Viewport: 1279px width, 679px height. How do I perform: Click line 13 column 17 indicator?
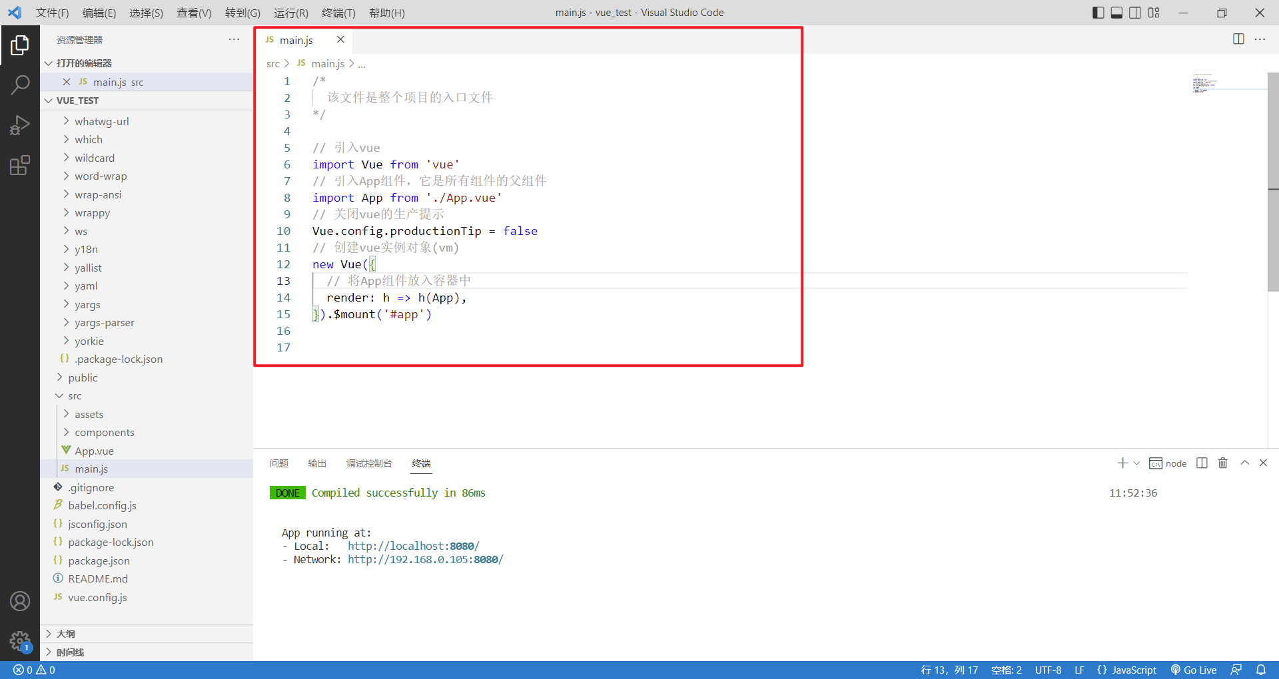click(949, 670)
